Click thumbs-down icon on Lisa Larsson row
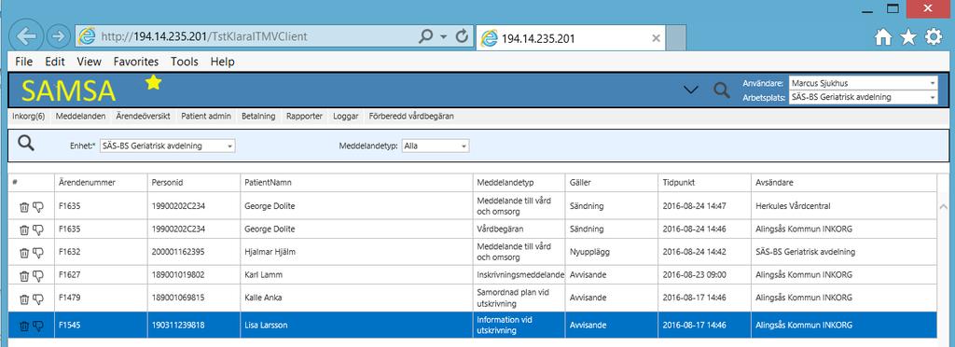 [37, 326]
